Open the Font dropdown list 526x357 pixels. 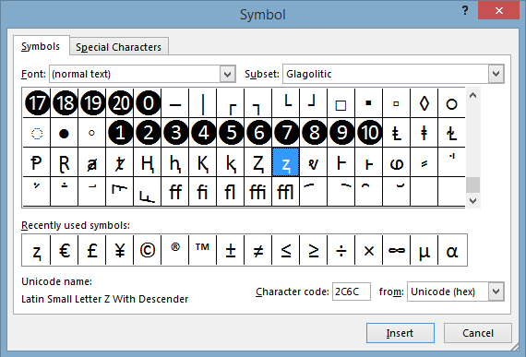pos(227,74)
